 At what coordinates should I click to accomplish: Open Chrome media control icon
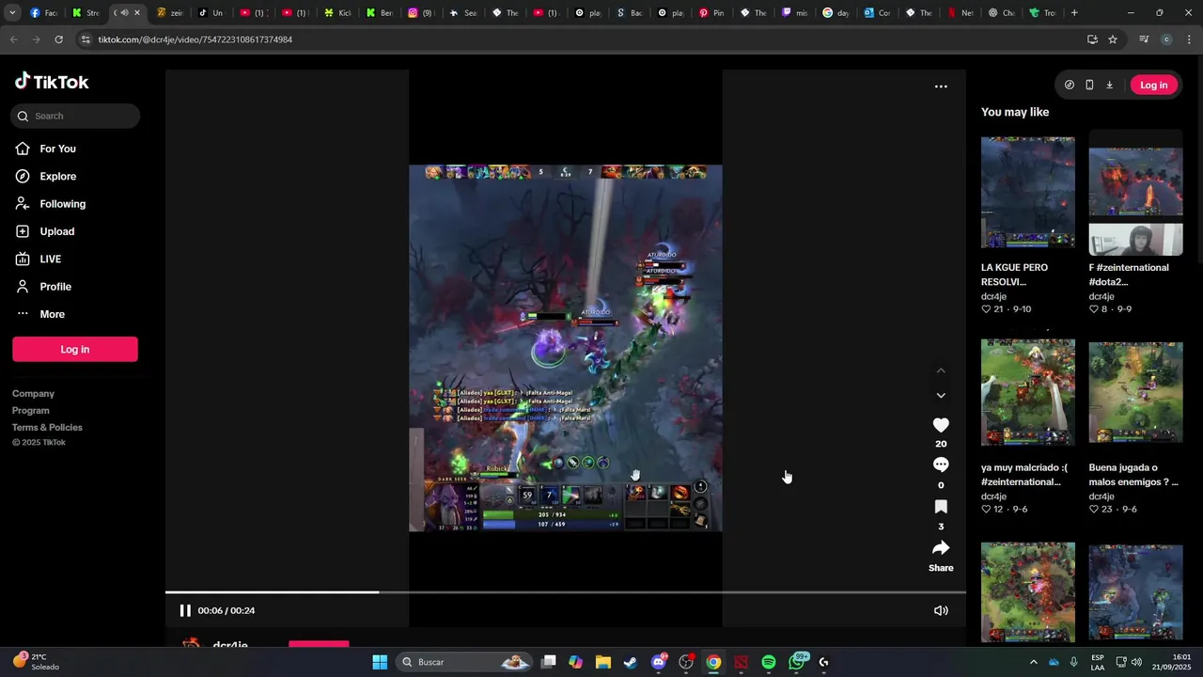1144,39
